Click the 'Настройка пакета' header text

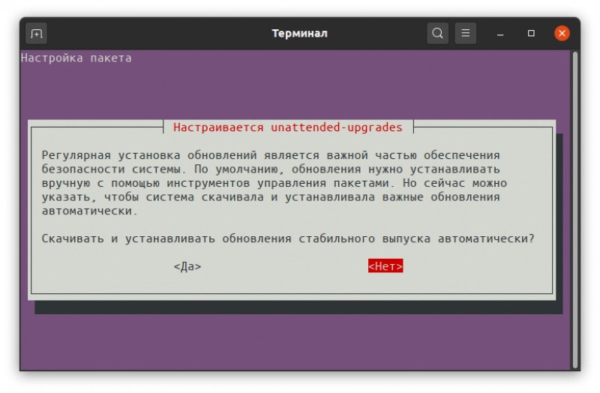coord(76,58)
